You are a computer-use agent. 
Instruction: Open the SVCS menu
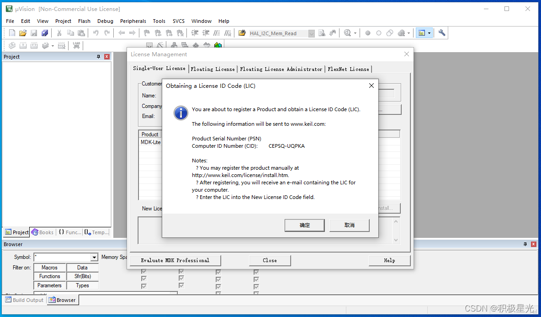(178, 21)
